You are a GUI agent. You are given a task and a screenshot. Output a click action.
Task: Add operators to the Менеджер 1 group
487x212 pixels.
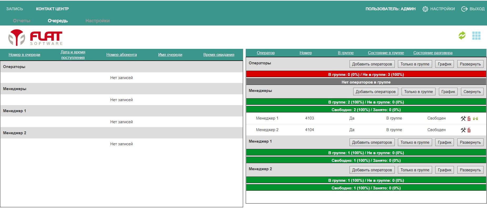(372, 142)
